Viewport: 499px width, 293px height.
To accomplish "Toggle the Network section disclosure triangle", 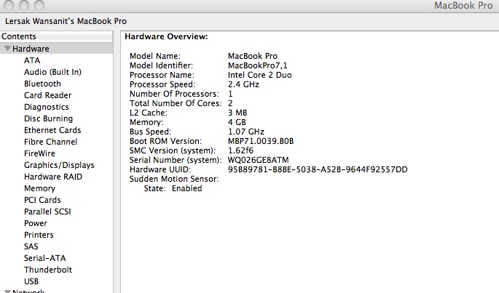I will click(7, 292).
